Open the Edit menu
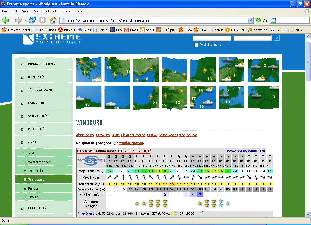 click(x=15, y=11)
